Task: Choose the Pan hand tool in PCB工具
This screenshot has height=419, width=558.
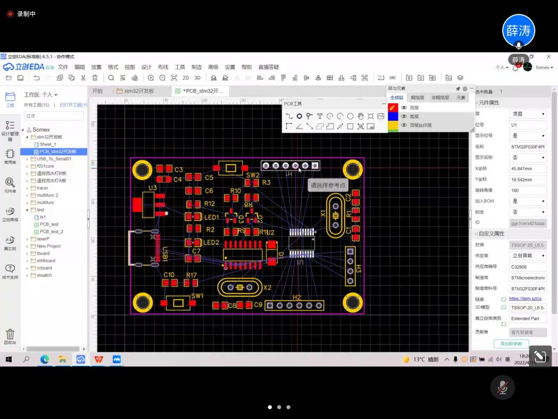Action: [361, 116]
